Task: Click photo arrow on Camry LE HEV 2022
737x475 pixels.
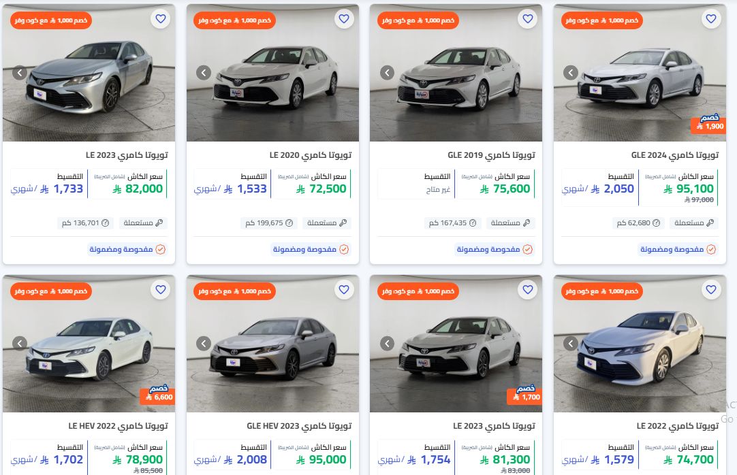Action: tap(20, 344)
